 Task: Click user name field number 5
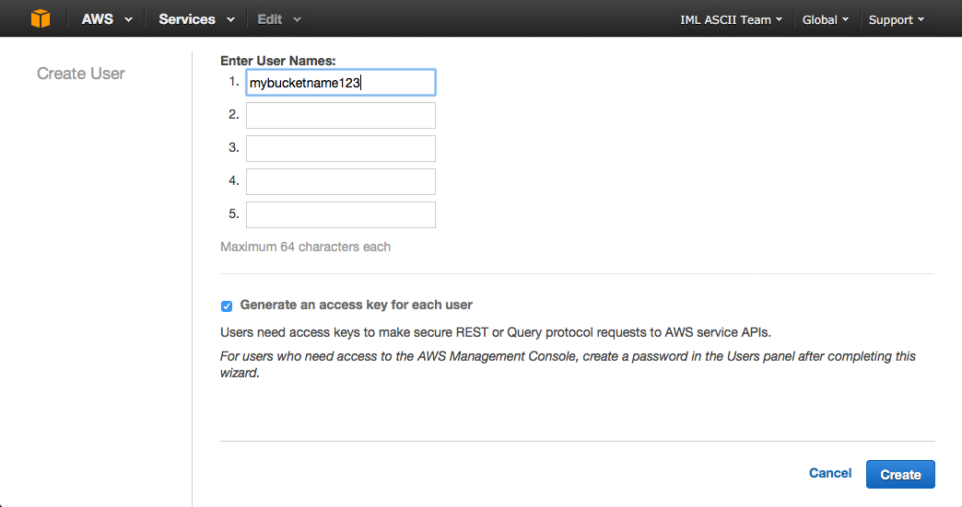[341, 214]
